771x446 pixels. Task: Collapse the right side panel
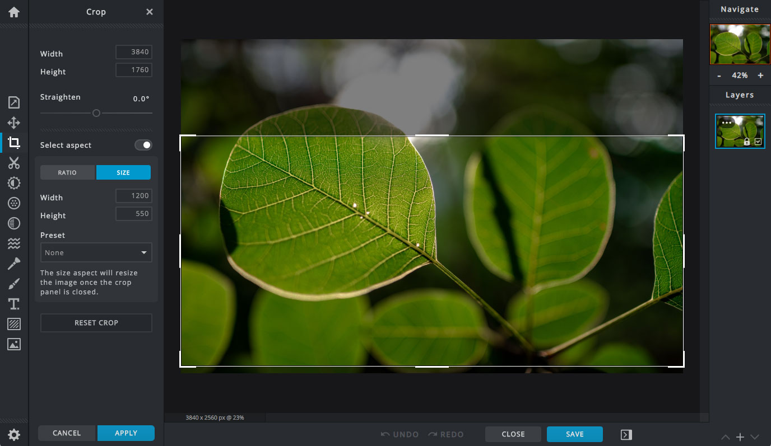tap(626, 434)
